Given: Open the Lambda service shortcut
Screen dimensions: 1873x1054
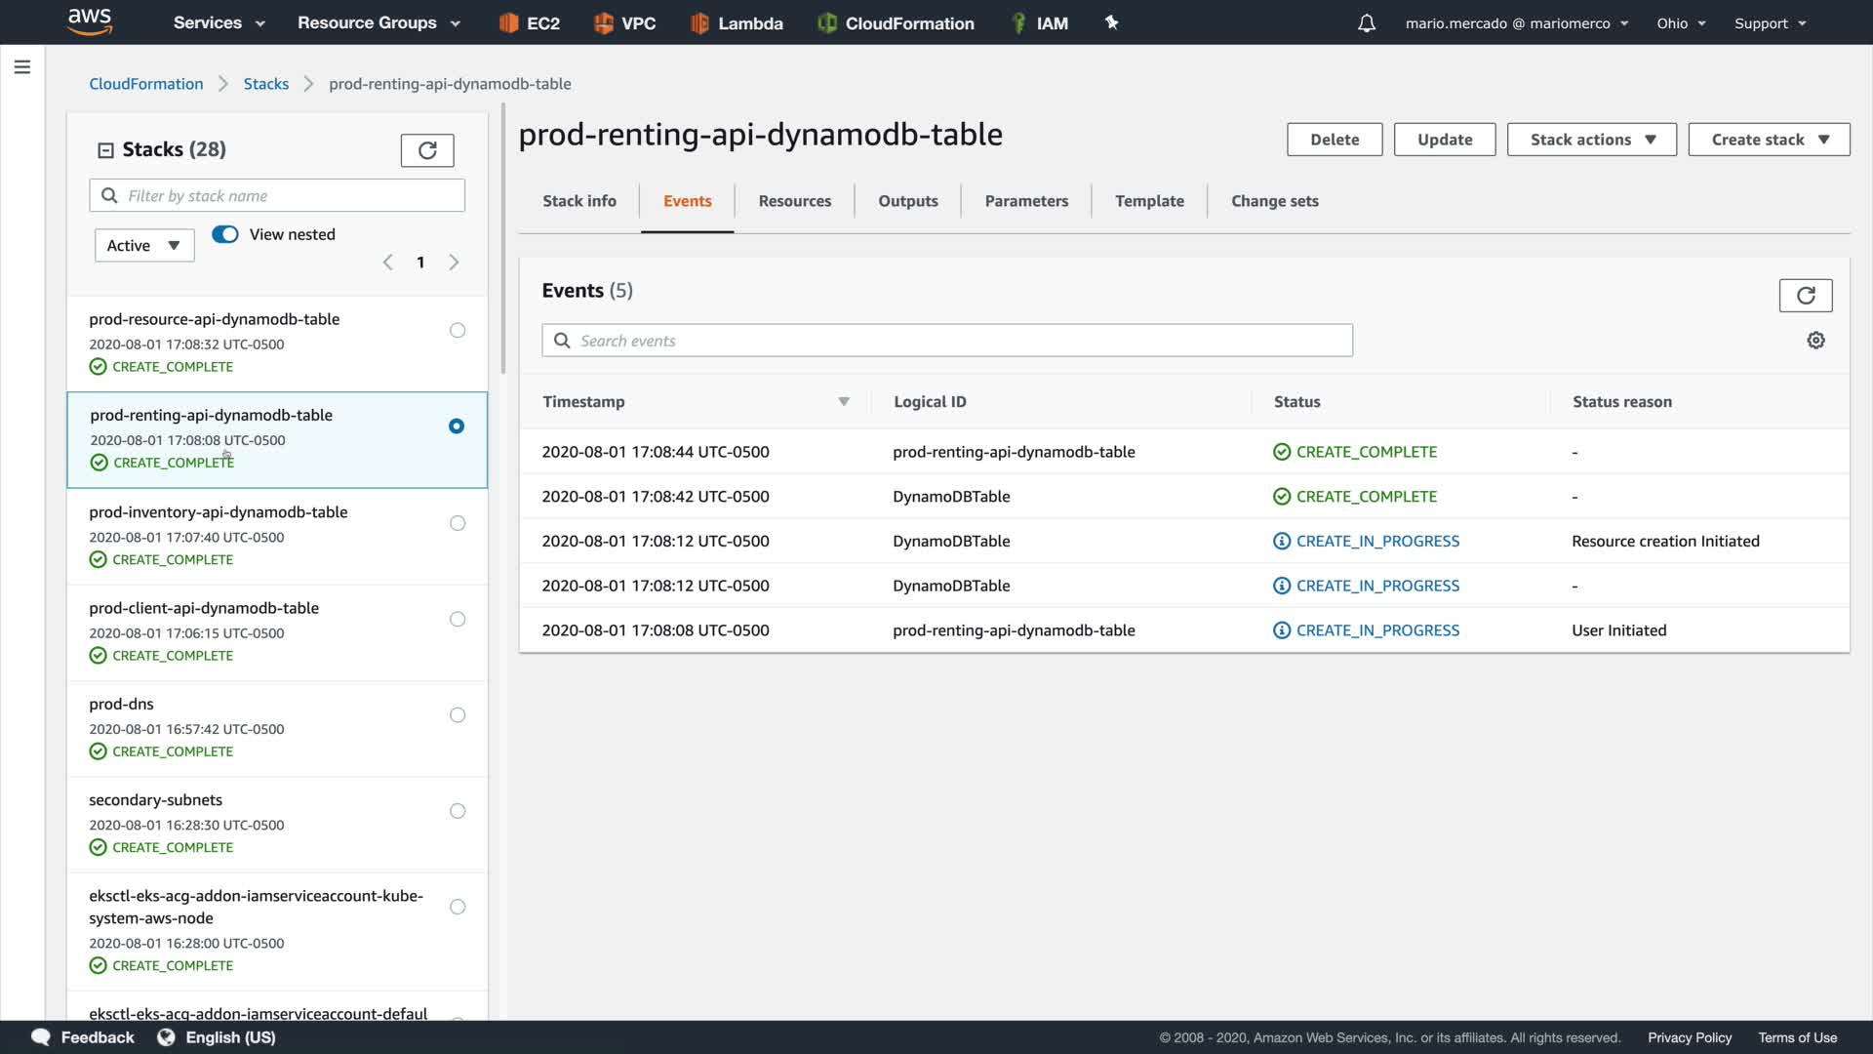Looking at the screenshot, I should coord(737,23).
